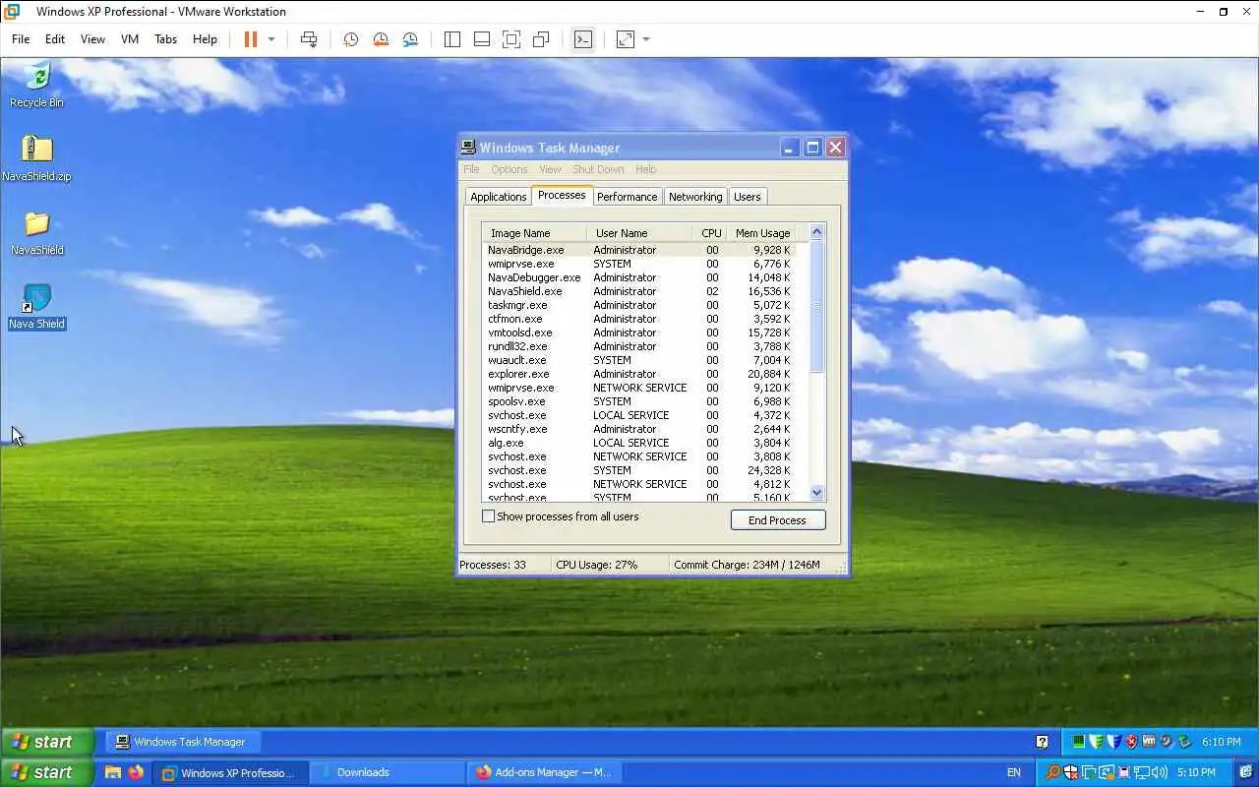Open host File Explorer taskbar icon
1259x787 pixels.
point(112,772)
